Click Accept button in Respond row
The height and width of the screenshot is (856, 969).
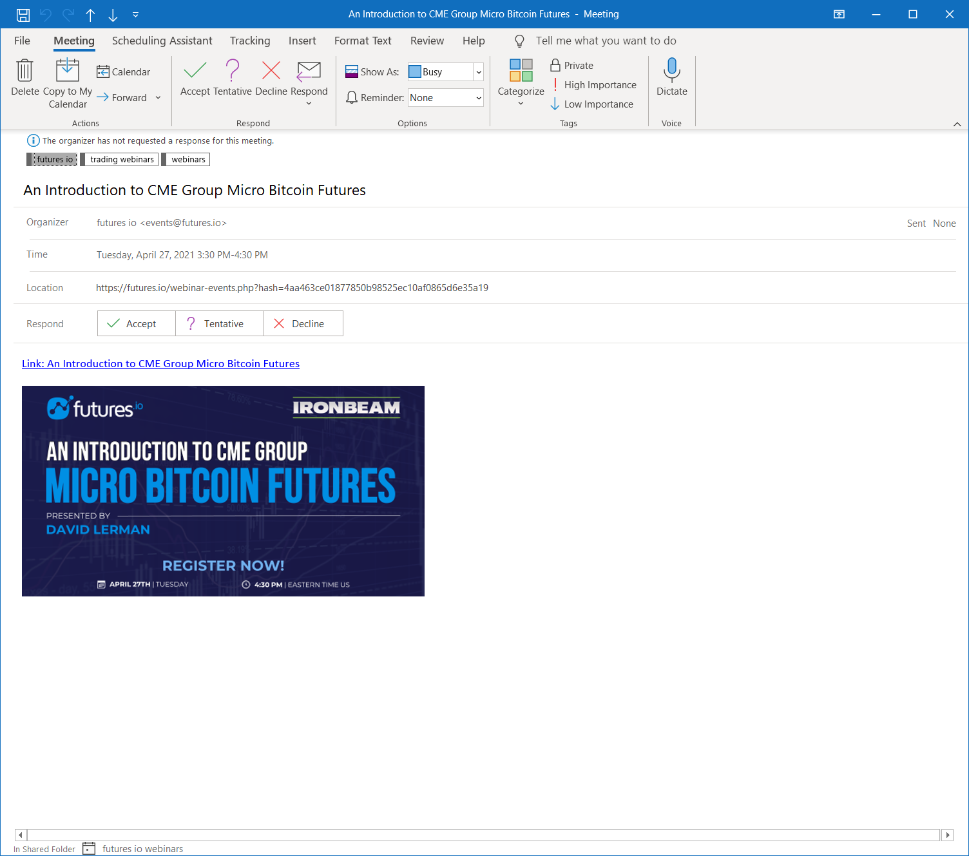(x=137, y=323)
